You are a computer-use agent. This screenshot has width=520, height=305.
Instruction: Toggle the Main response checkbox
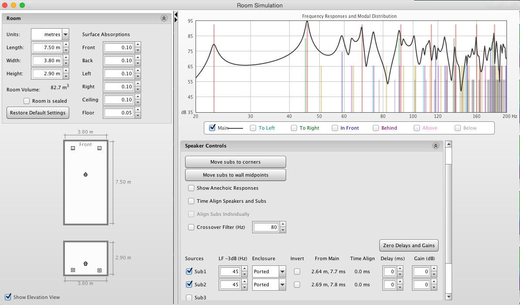tap(213, 128)
